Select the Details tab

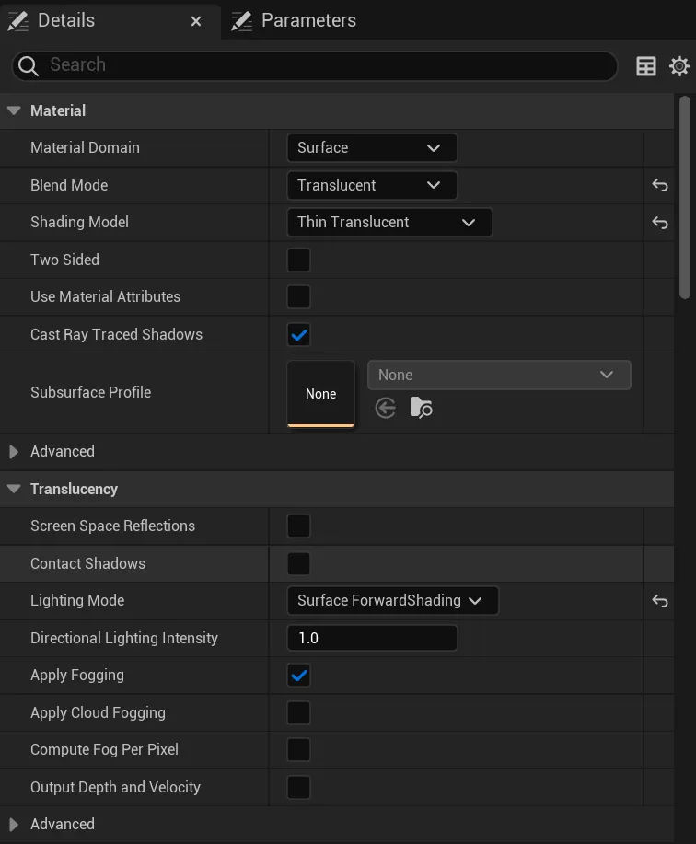(x=64, y=20)
